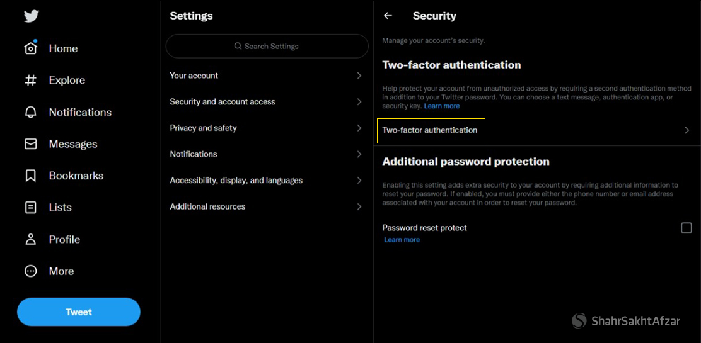701x343 pixels.
Task: Click Learn more under Password reset protect
Action: coord(402,240)
